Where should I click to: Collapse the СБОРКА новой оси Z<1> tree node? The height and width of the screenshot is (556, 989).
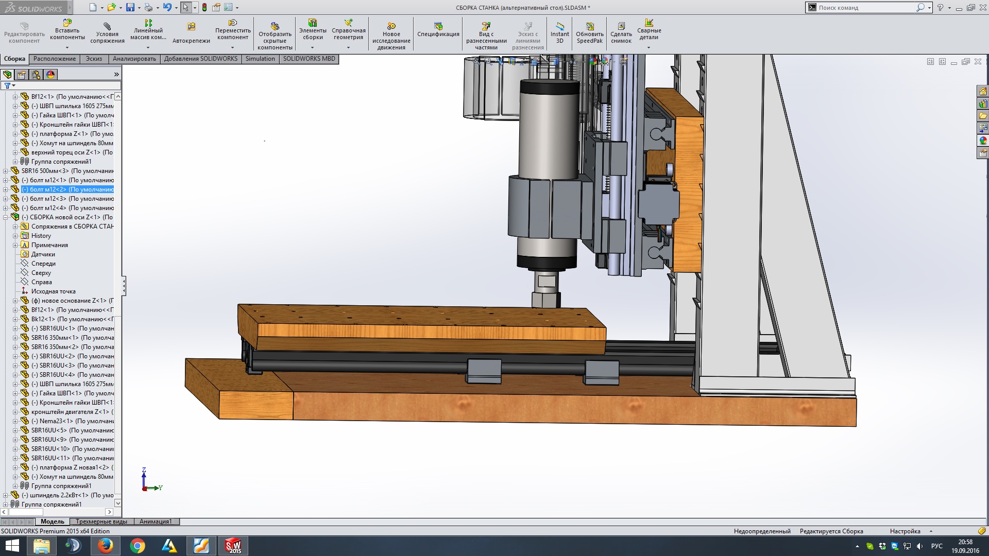coord(6,217)
